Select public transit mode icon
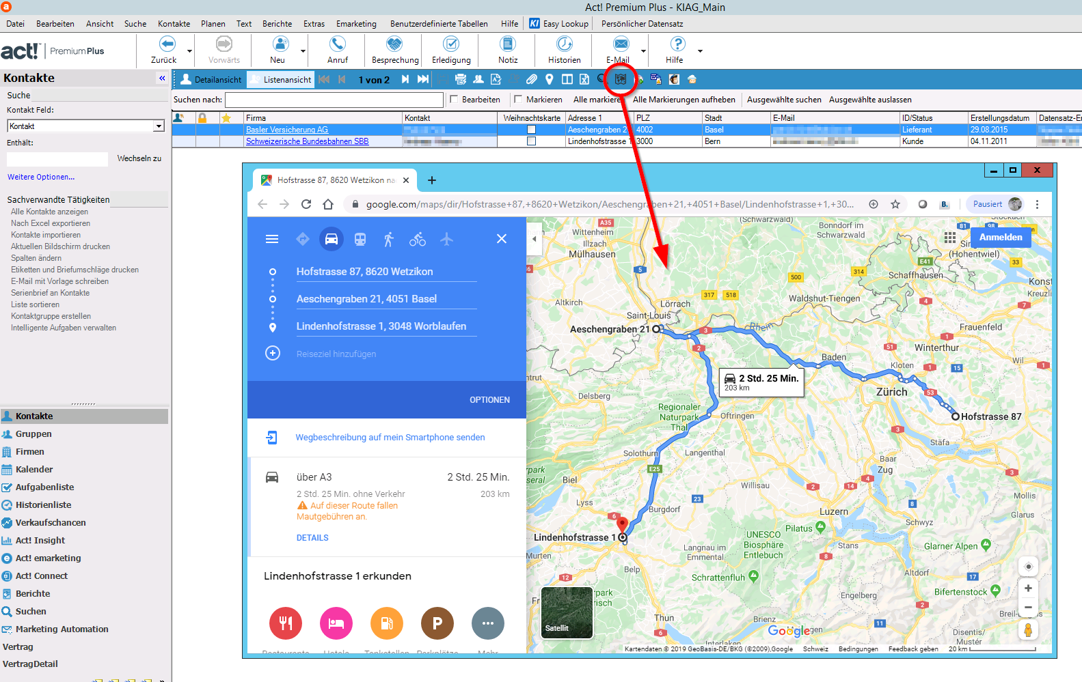This screenshot has width=1082, height=682. 360,239
